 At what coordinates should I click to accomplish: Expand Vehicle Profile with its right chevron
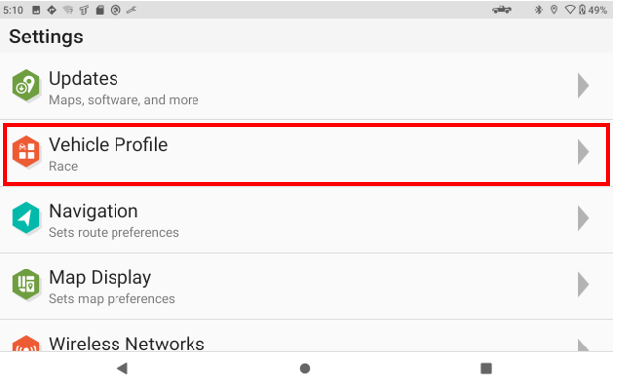point(583,152)
